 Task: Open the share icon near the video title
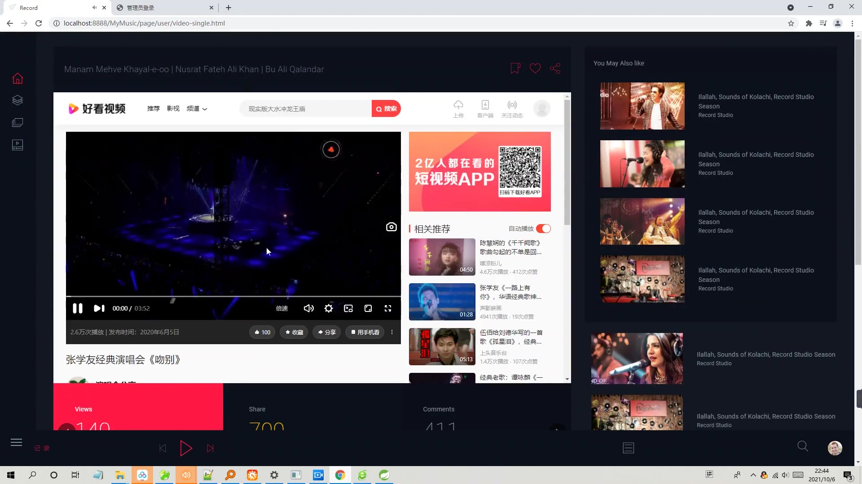(555, 68)
